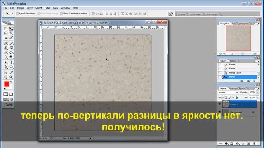The image size is (264, 148).
Task: Open the blending mode Normal dropdown
Action: (x=228, y=92)
